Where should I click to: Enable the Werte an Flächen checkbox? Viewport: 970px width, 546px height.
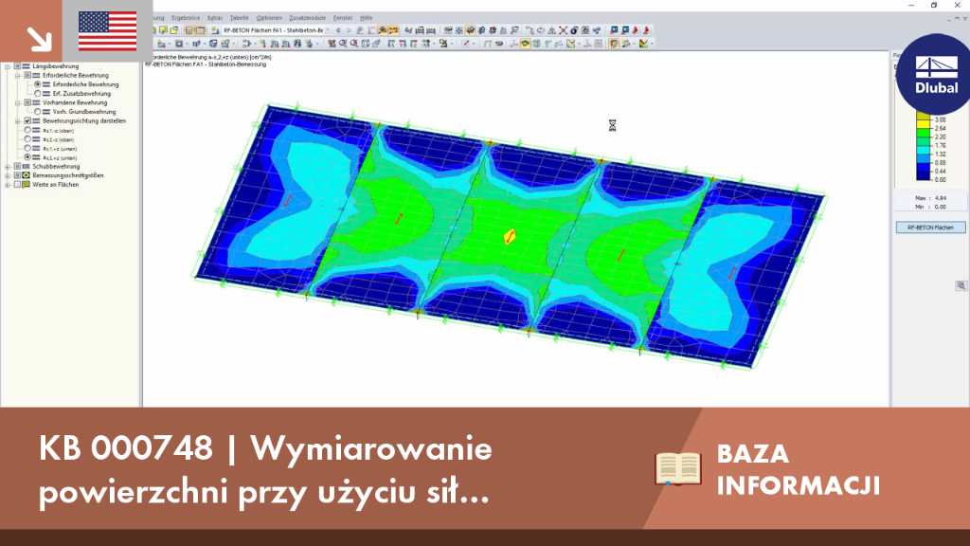click(x=17, y=185)
